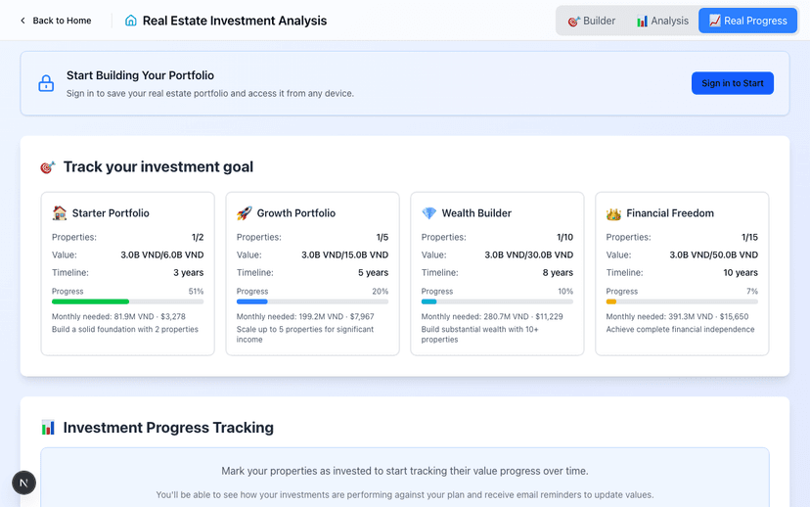This screenshot has height=507, width=810.
Task: Click the bar chart icon beside Investment Progress Tracking
Action: 48,428
